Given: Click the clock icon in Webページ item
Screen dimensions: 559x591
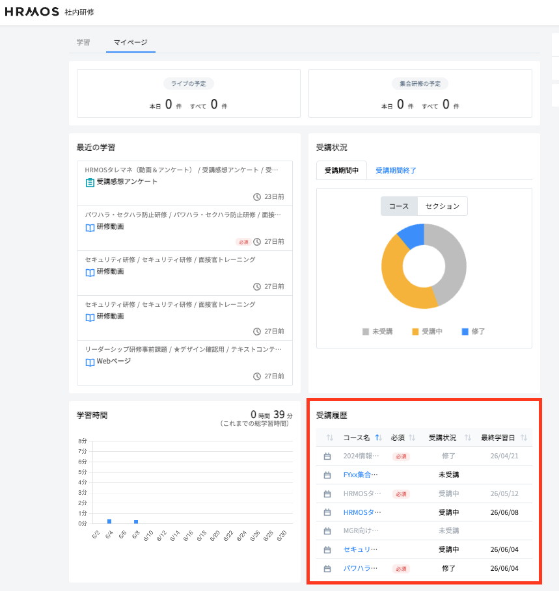Looking at the screenshot, I should click(257, 376).
